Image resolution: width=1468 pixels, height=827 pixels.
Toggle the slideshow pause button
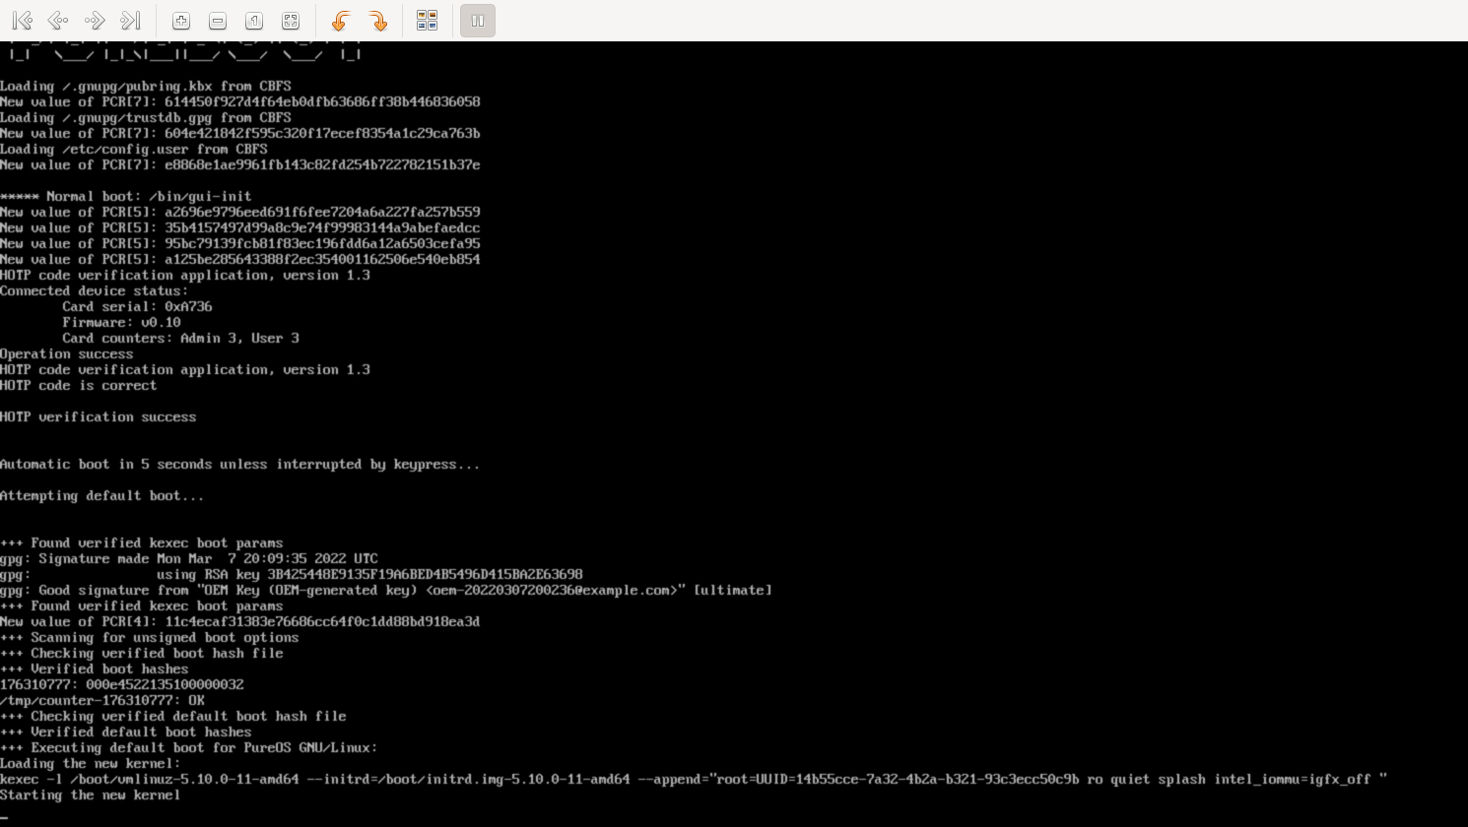coord(478,21)
